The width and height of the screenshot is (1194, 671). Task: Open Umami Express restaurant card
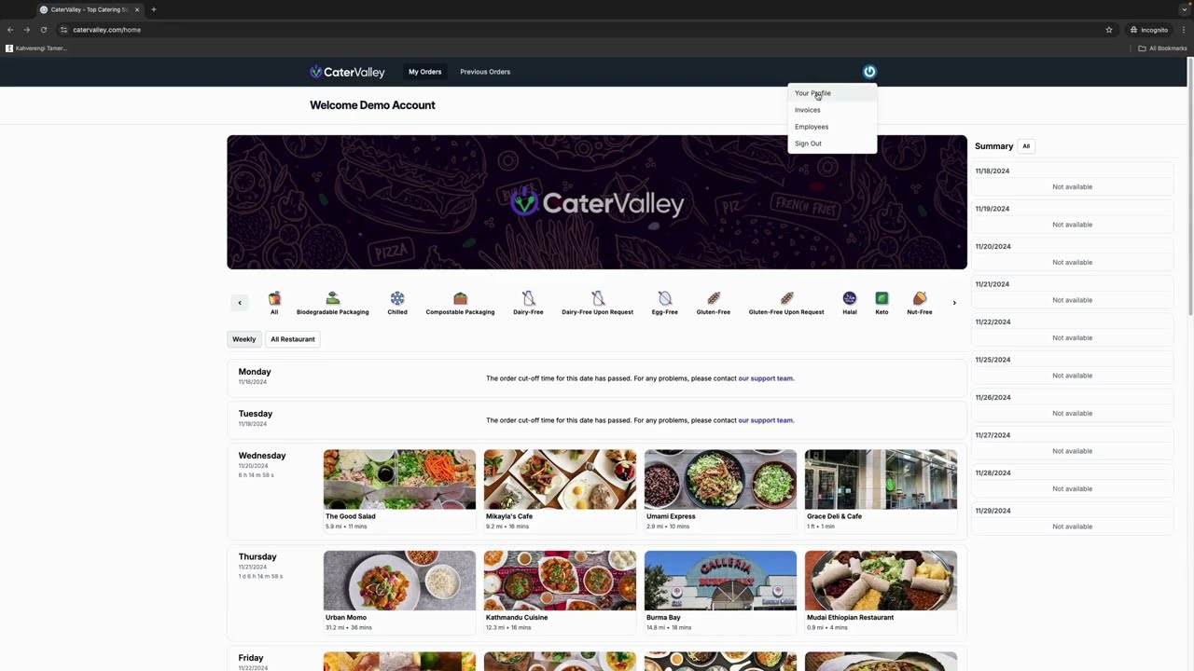(720, 491)
